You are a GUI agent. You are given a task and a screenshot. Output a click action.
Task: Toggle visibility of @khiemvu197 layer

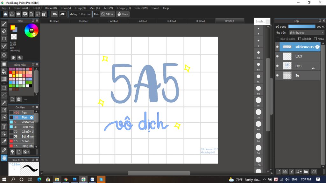click(x=277, y=47)
